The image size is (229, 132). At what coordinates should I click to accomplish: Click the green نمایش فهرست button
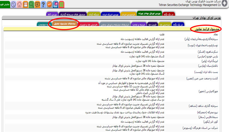click(5, 4)
